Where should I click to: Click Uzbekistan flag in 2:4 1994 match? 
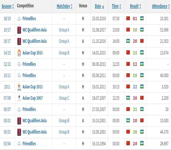pos(142,143)
